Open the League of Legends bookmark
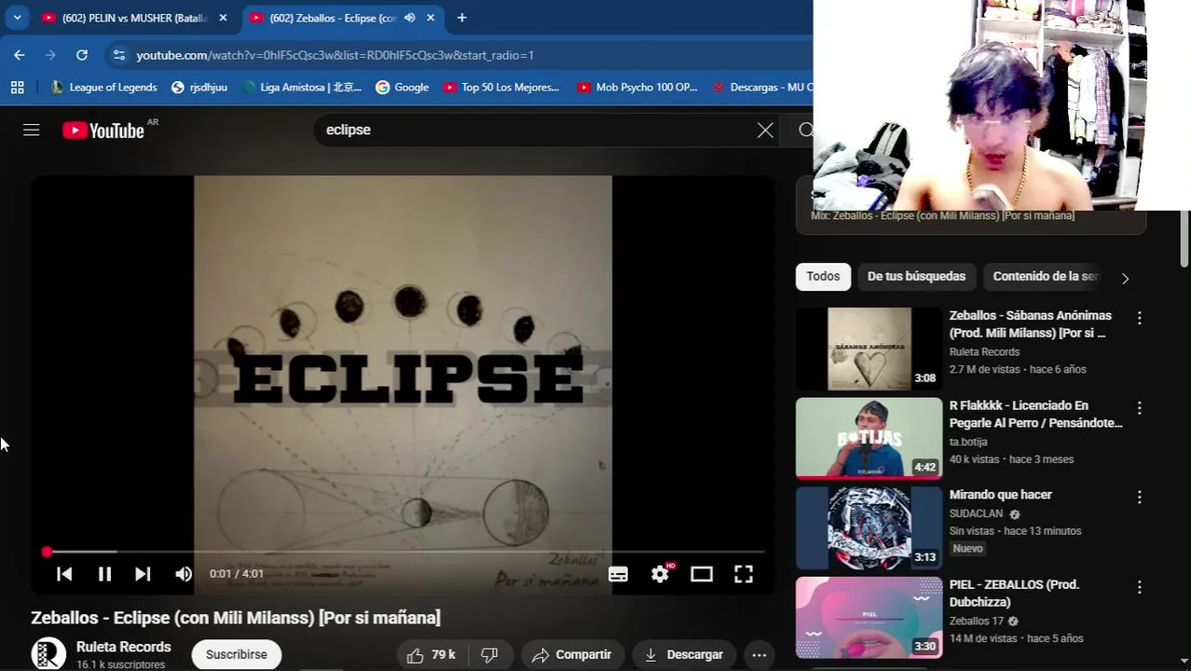The height and width of the screenshot is (671, 1191). (x=103, y=87)
